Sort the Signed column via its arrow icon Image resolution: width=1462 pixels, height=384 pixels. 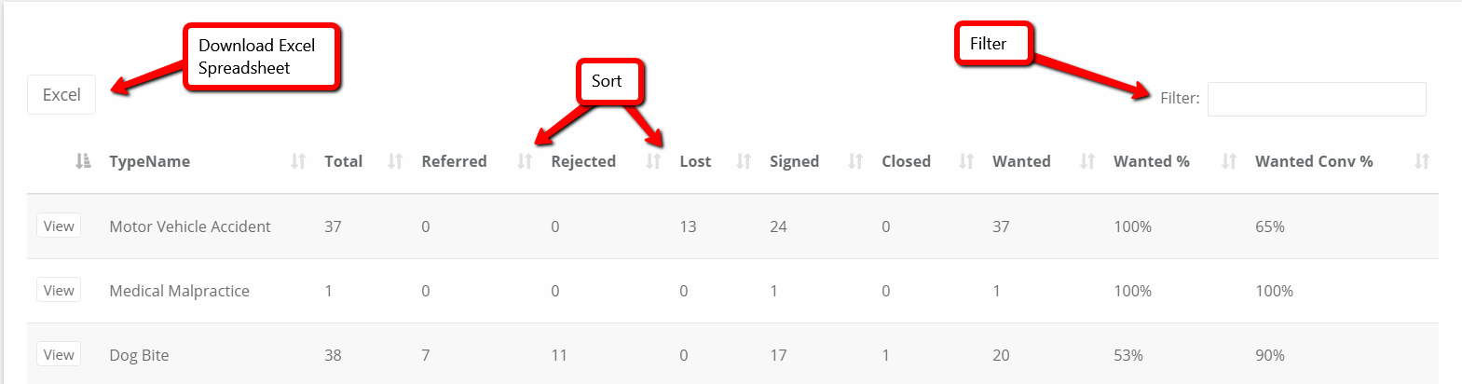coord(855,161)
